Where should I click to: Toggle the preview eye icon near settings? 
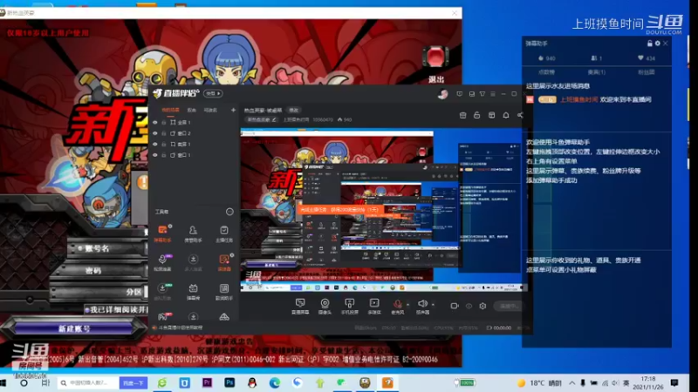(x=469, y=306)
